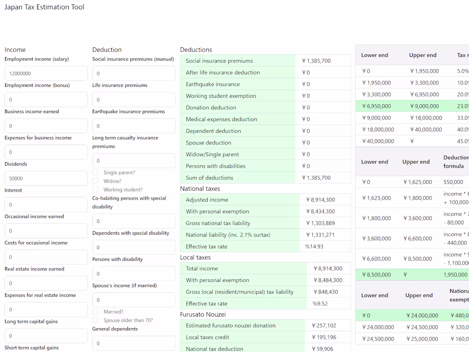Image resolution: width=469 pixels, height=352 pixels.
Task: Select the Dividends input field
Action: pyautogui.click(x=46, y=178)
